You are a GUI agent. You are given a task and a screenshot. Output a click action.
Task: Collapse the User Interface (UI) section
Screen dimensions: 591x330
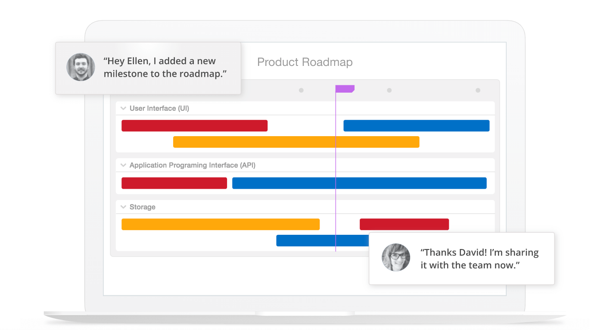pos(123,108)
